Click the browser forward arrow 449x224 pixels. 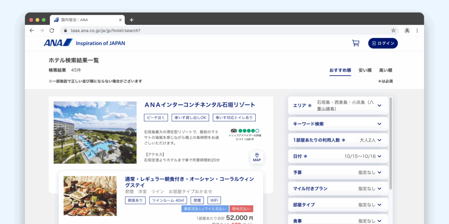tap(42, 30)
